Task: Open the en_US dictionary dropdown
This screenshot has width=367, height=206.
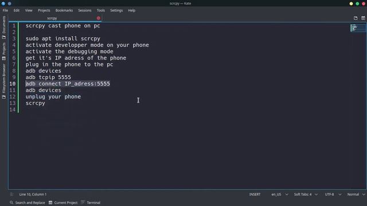Action: click(280, 195)
